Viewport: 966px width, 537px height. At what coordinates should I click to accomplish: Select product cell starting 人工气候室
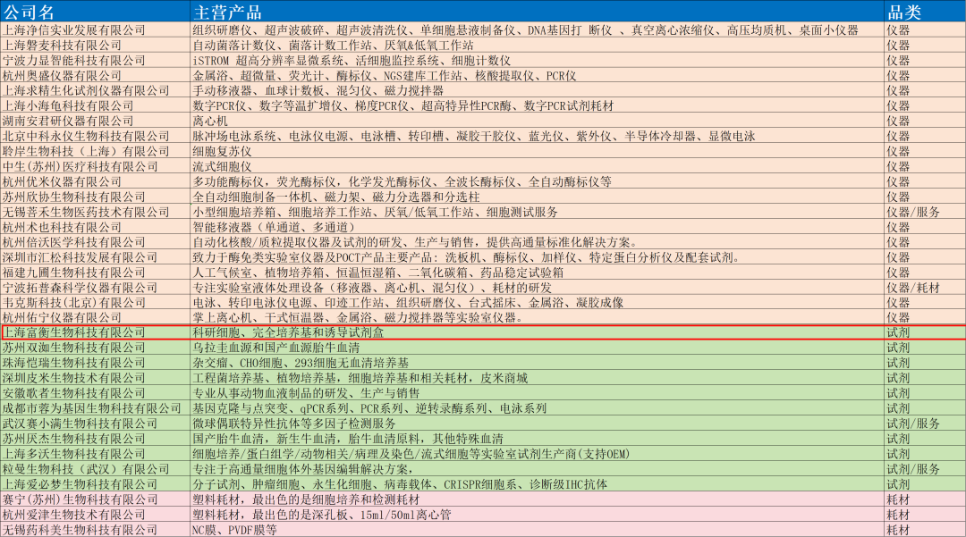click(x=538, y=273)
